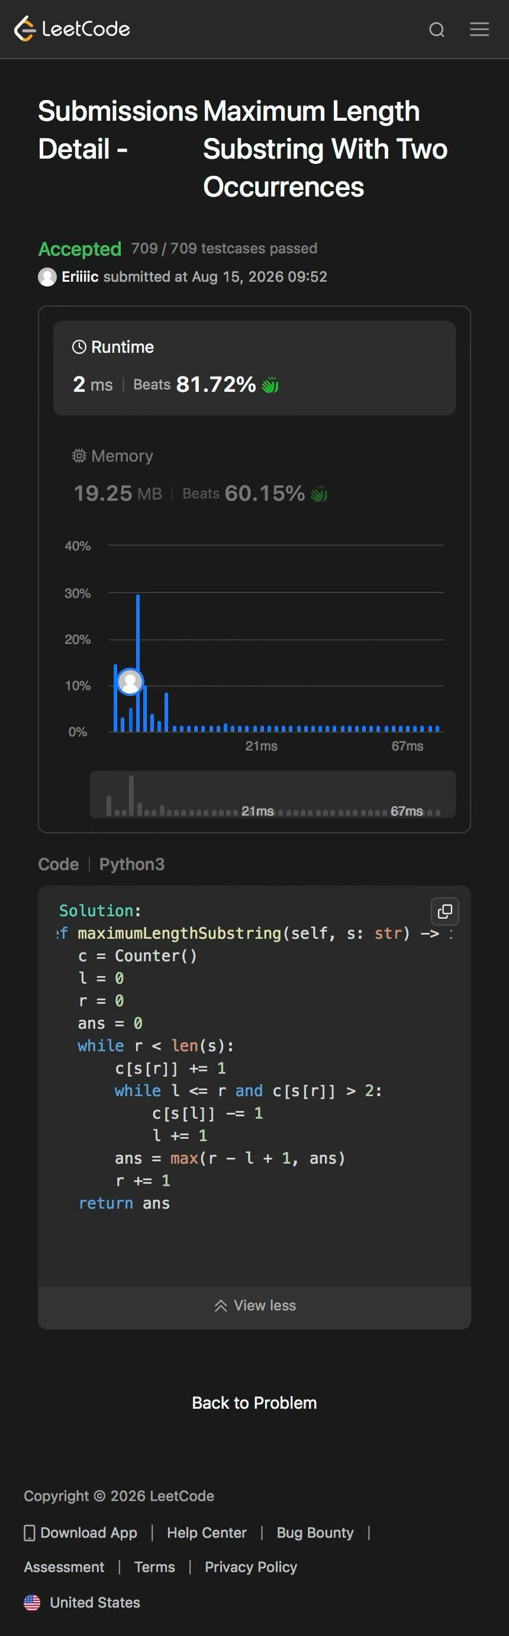Screen dimensions: 509x1636
Task: Select the United States flag icon
Action: [32, 1602]
